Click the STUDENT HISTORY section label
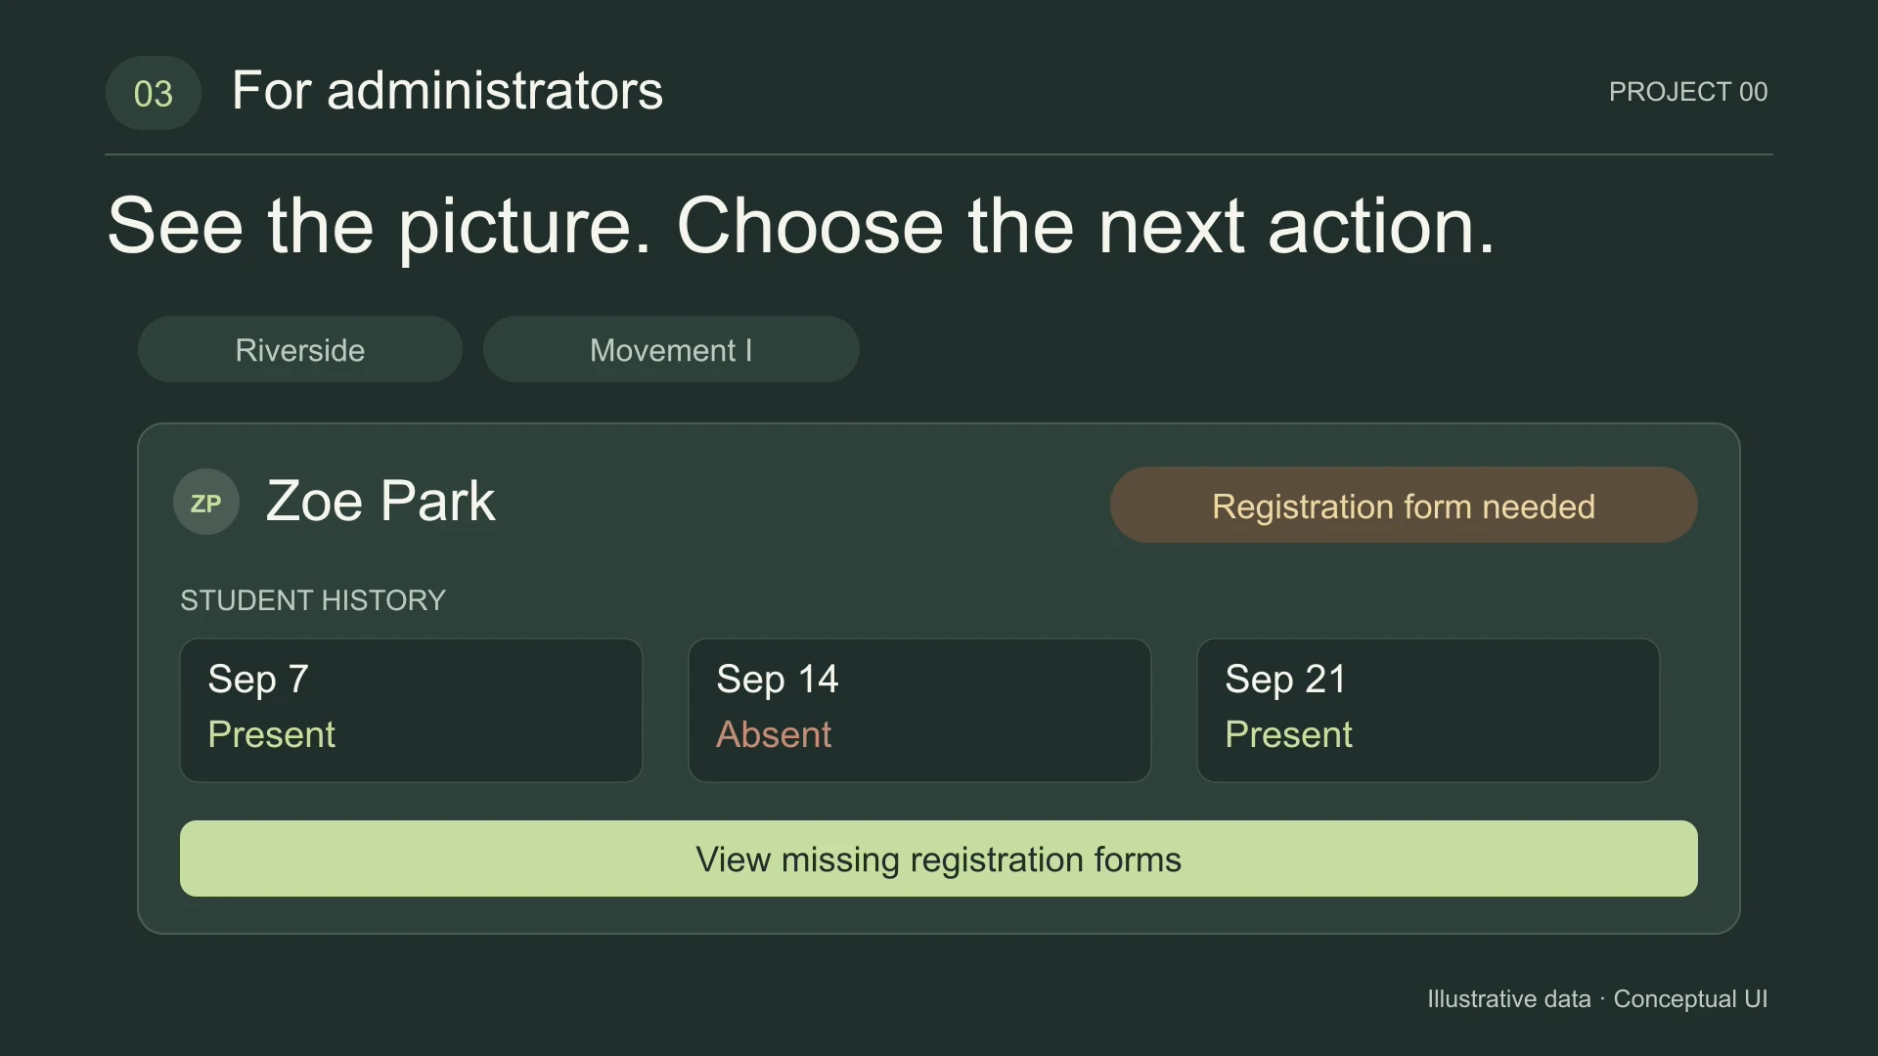The height and width of the screenshot is (1056, 1878). [x=313, y=599]
